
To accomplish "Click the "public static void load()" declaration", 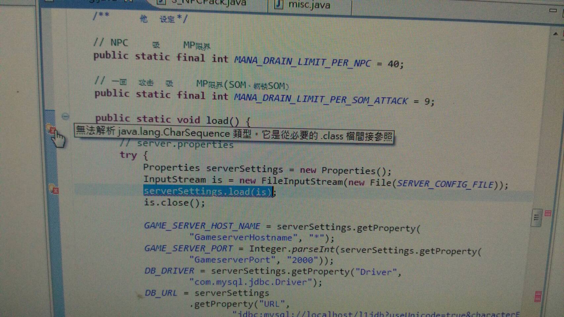I will coord(173,120).
